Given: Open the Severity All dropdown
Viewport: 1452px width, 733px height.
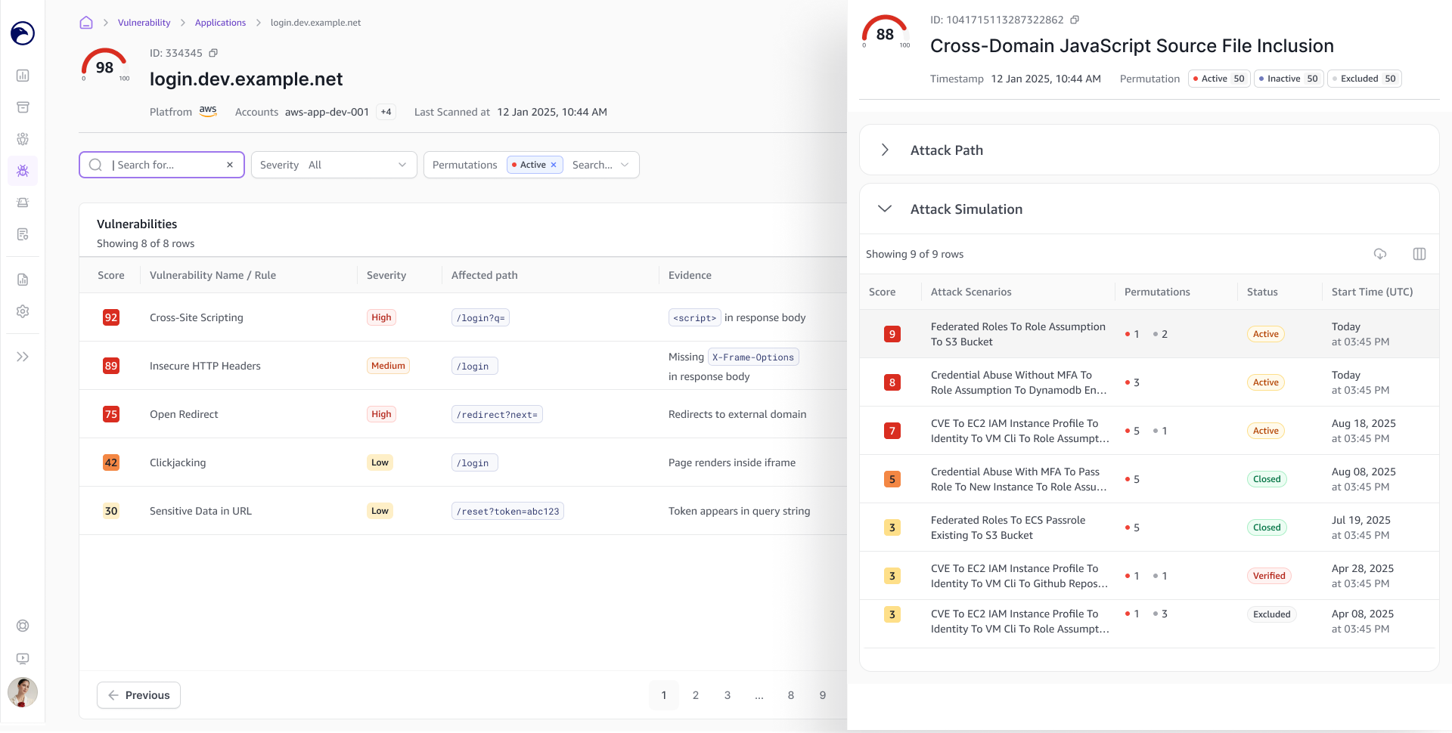Looking at the screenshot, I should click(334, 165).
